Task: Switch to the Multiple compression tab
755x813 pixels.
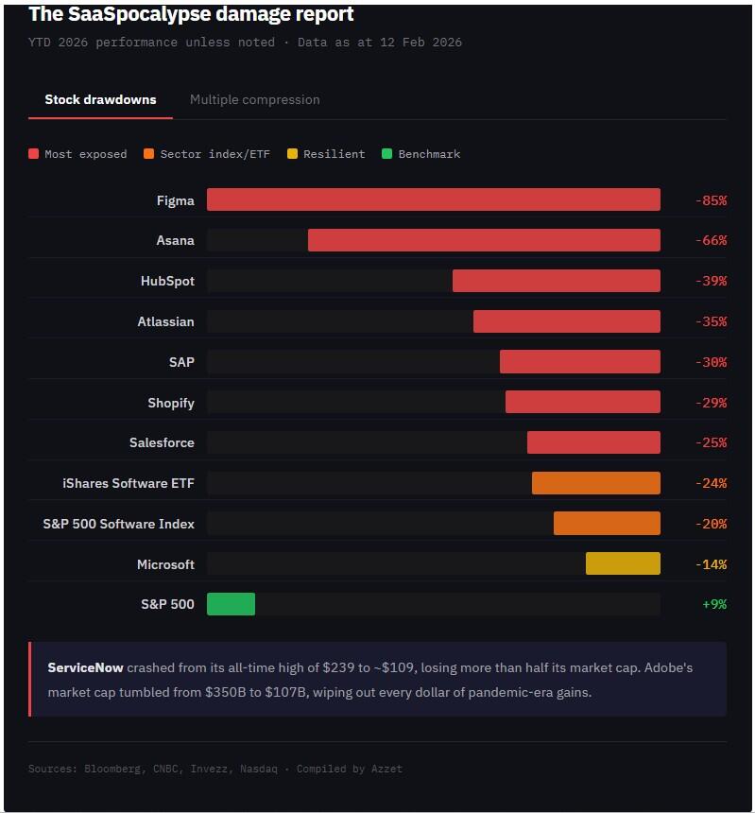Action: [x=255, y=99]
